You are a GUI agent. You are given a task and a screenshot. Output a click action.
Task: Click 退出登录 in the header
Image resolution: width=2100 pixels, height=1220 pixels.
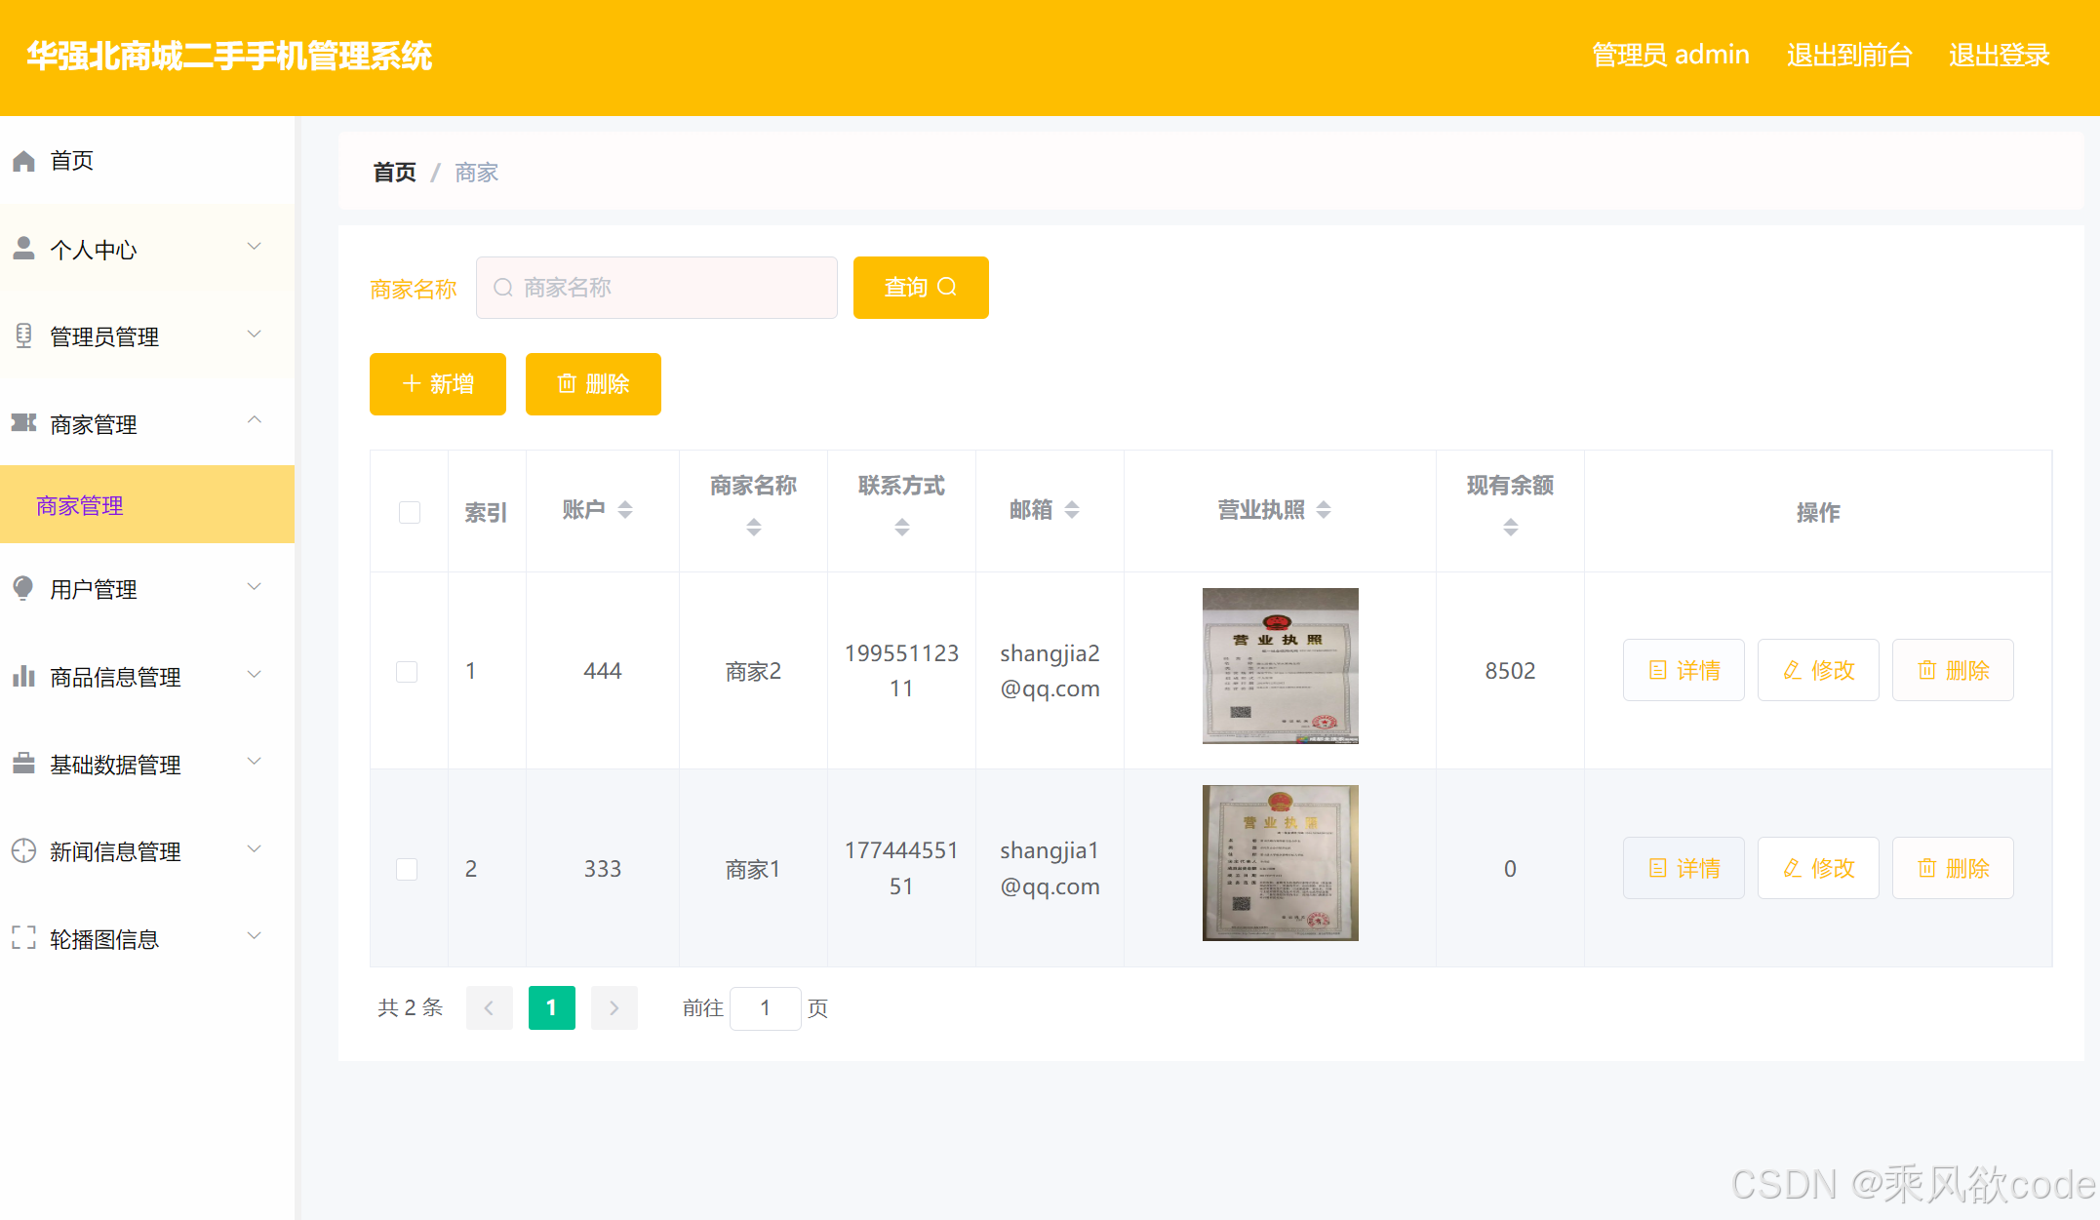pos(1999,56)
